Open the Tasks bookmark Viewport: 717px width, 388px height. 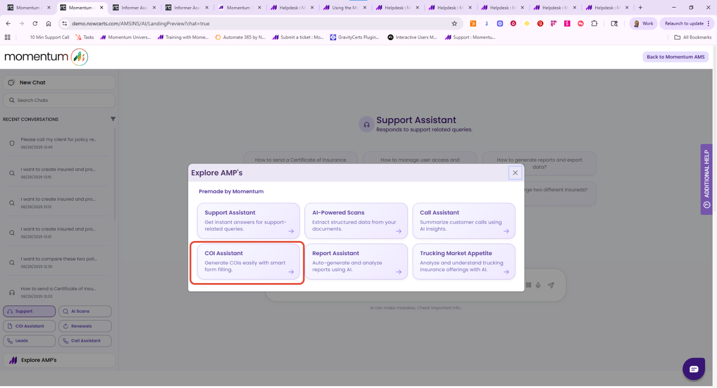click(x=85, y=37)
